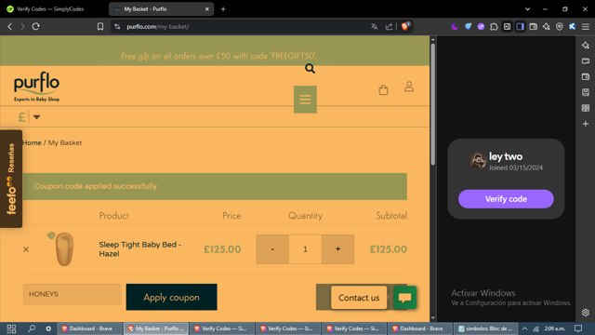Open Brave Shields lion icon
The image size is (595, 335).
click(405, 26)
